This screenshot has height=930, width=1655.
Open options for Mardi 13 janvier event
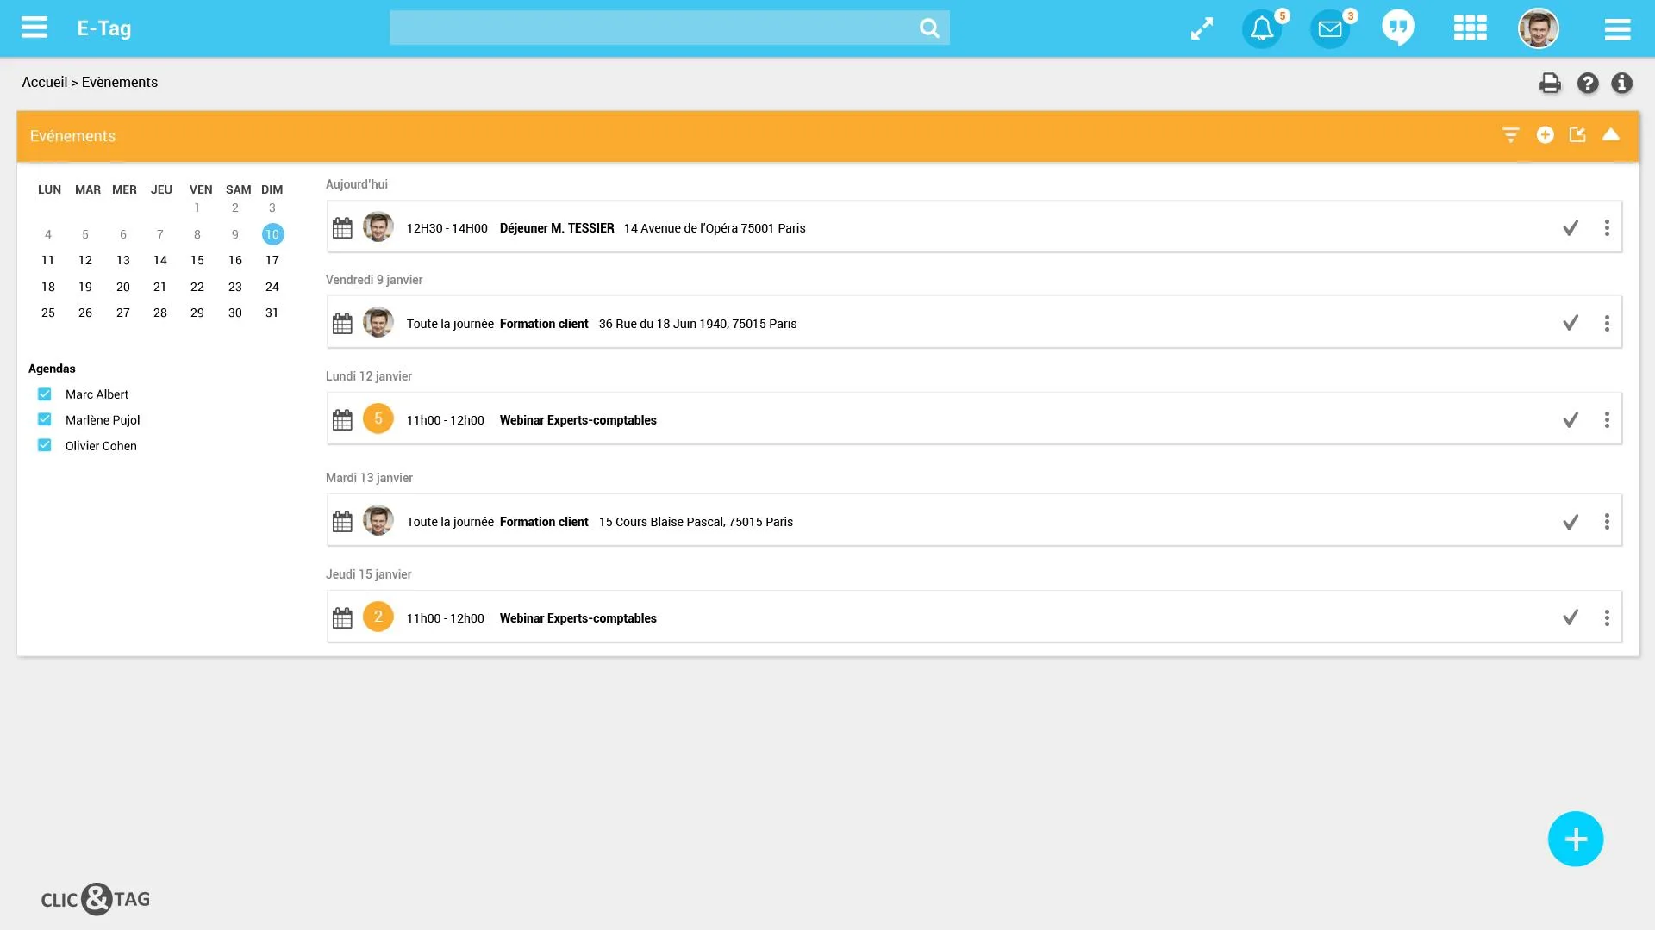point(1607,522)
